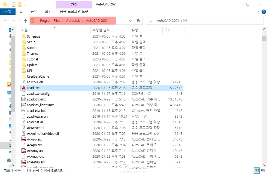This screenshot has width=267, height=174.
Task: Sort by the 수정한 날짜 column header
Action: [101, 30]
